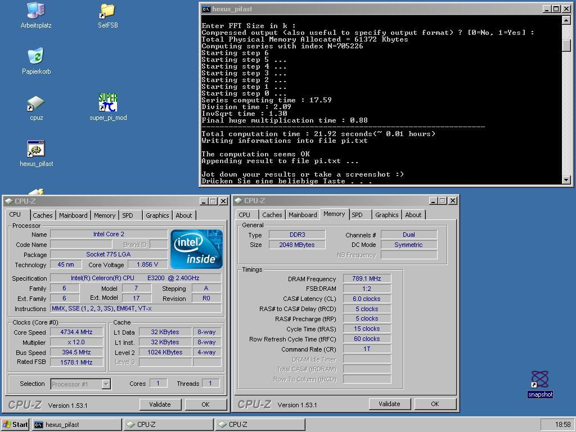This screenshot has height=432, width=576.
Task: Expand the Processor #1 selection dropdown
Action: tap(106, 384)
